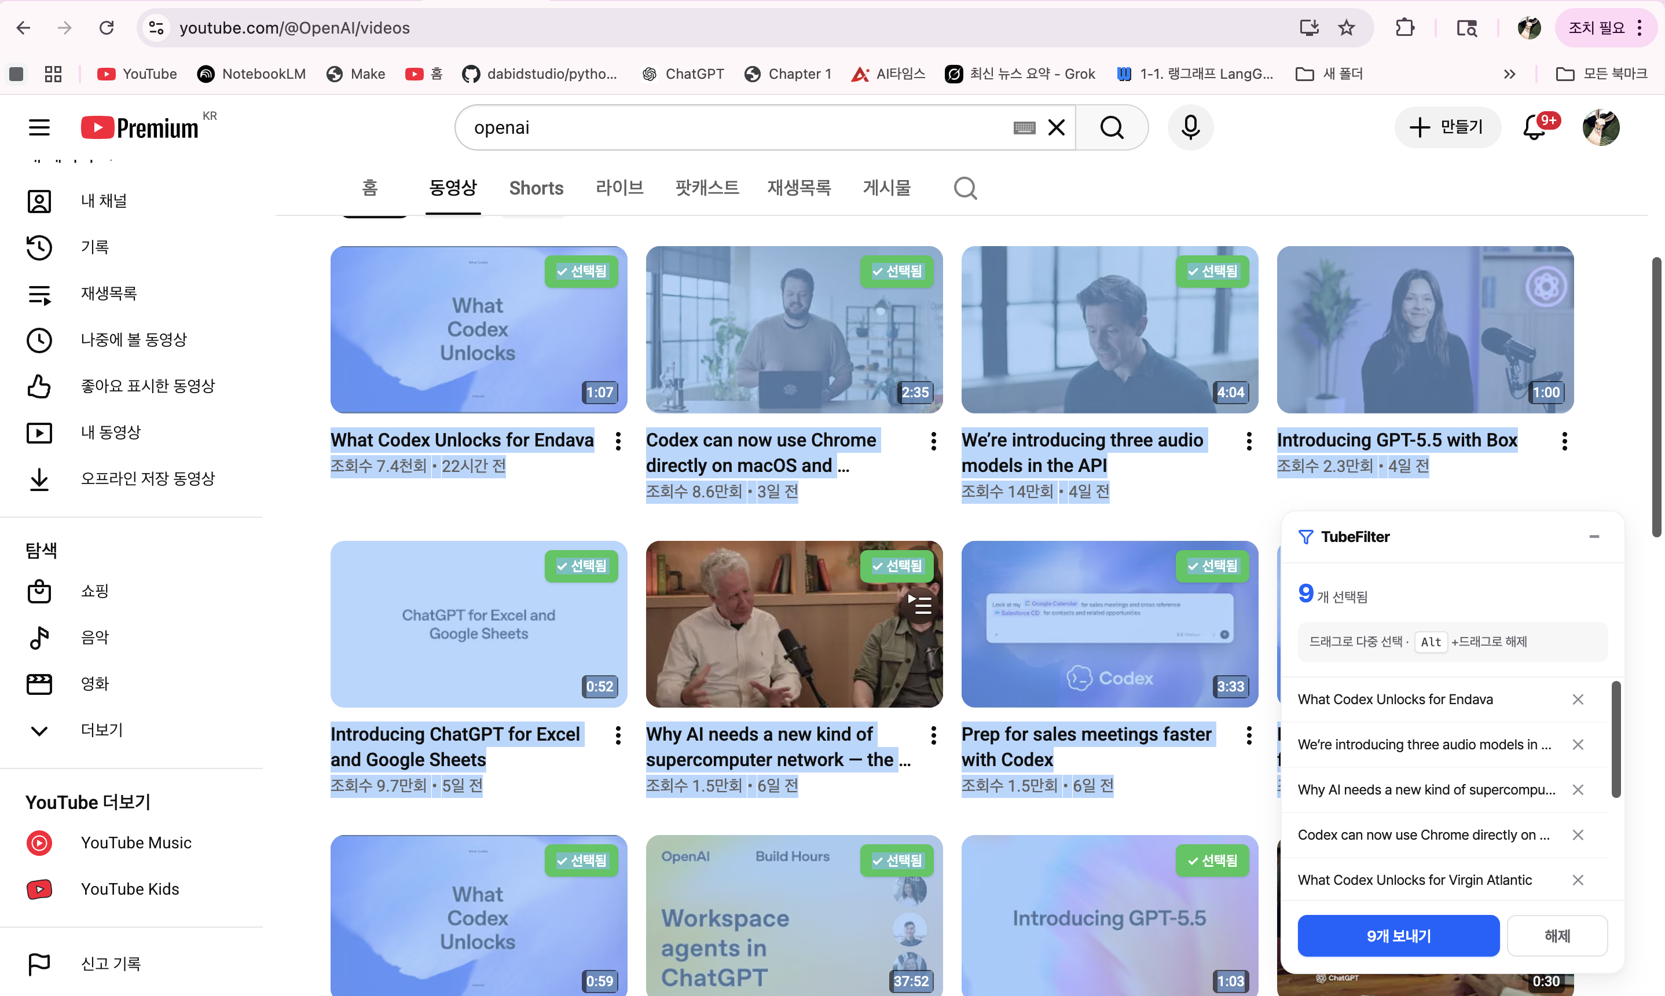Viewport: 1665px width, 996px height.
Task: Click the page vertical scrollbar
Action: coord(1656,396)
